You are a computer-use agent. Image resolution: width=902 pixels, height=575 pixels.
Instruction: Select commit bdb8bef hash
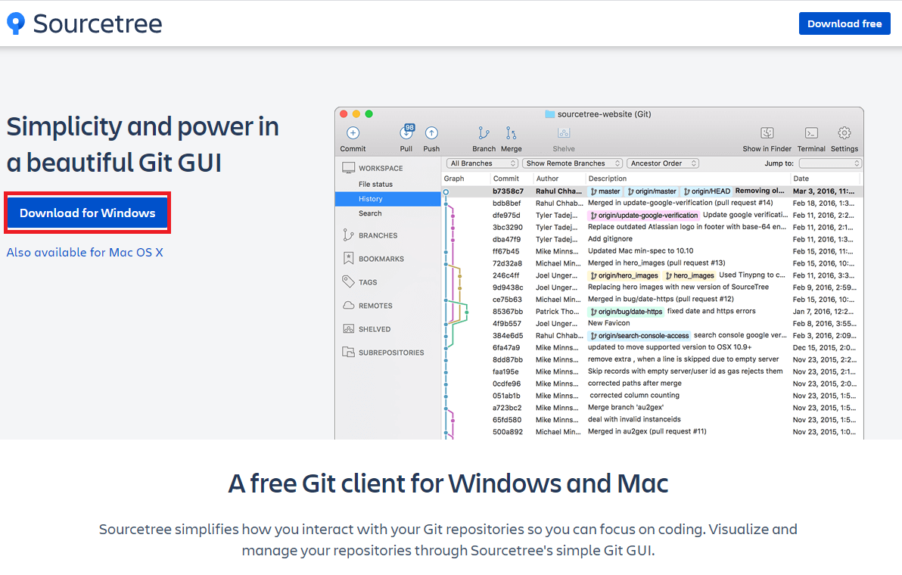(x=506, y=204)
